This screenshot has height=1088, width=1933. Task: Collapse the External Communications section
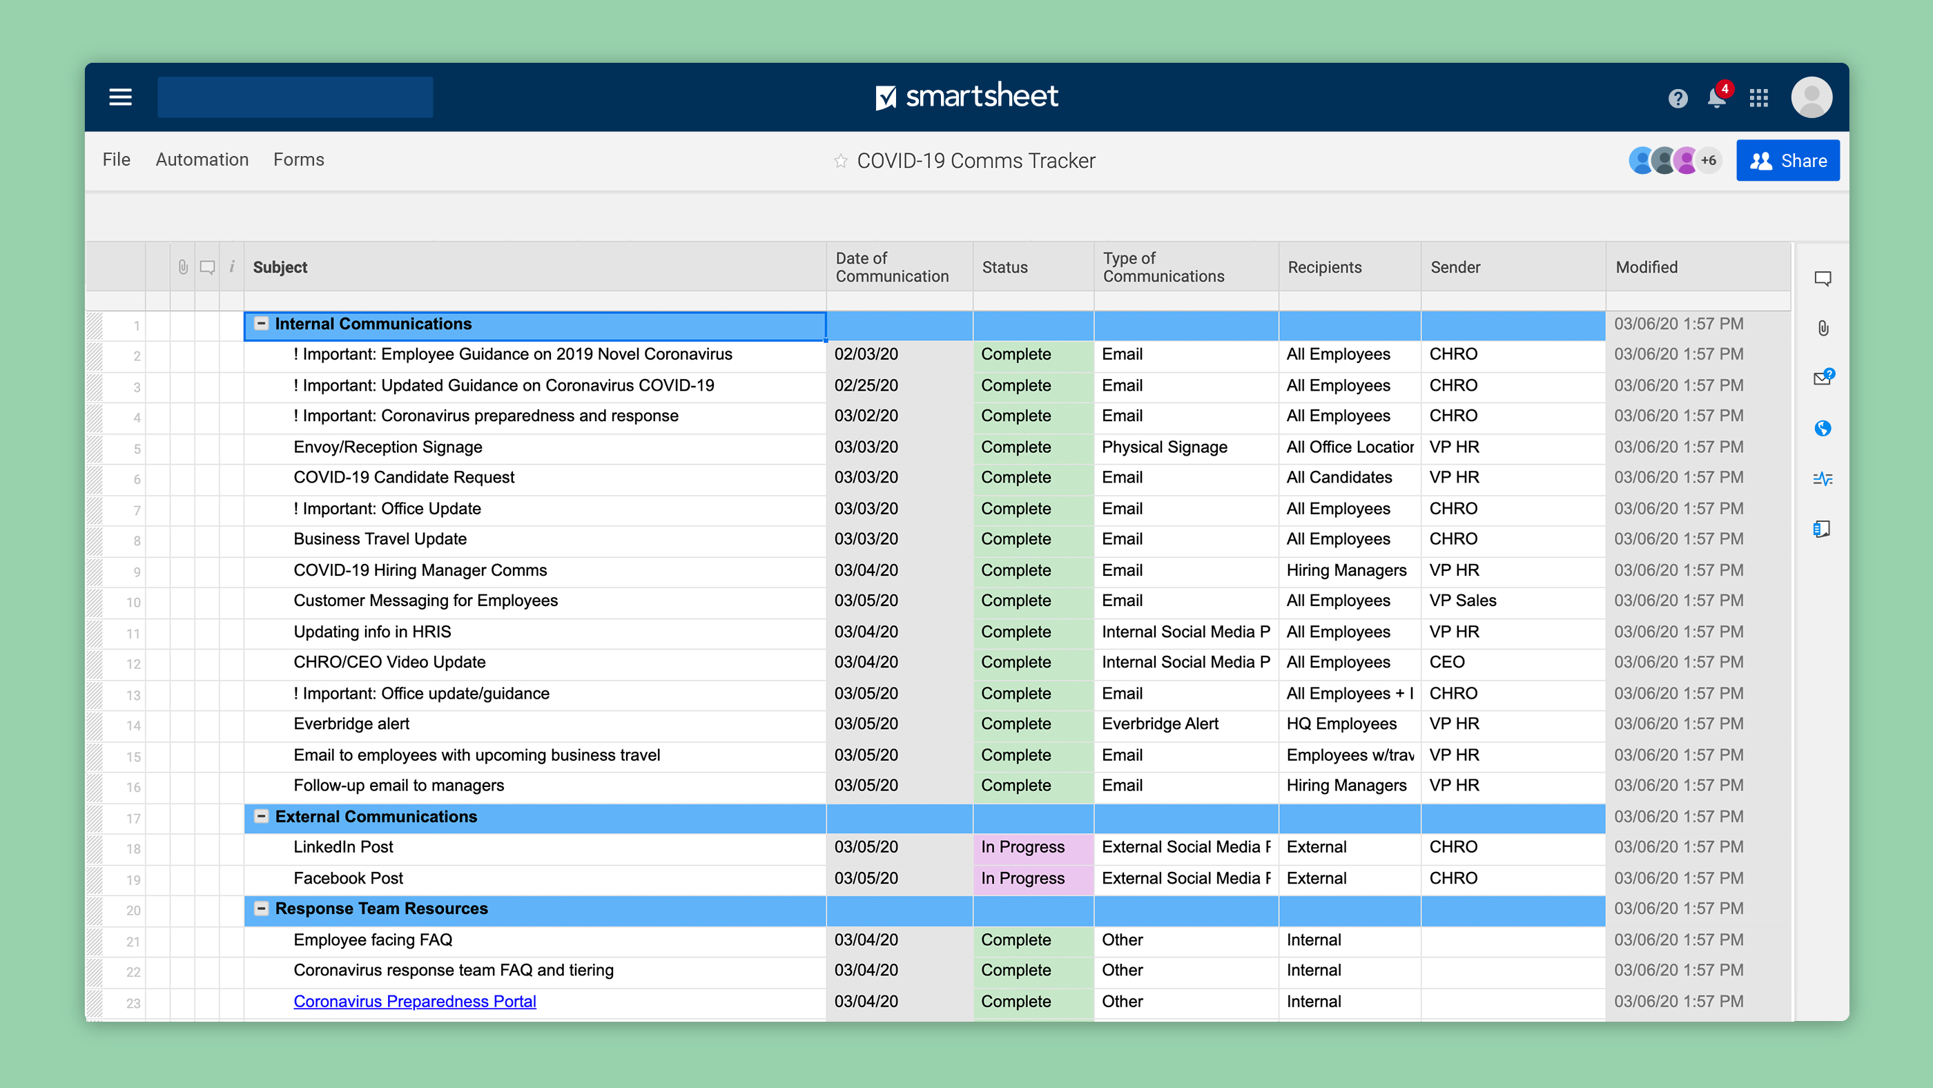pyautogui.click(x=261, y=817)
